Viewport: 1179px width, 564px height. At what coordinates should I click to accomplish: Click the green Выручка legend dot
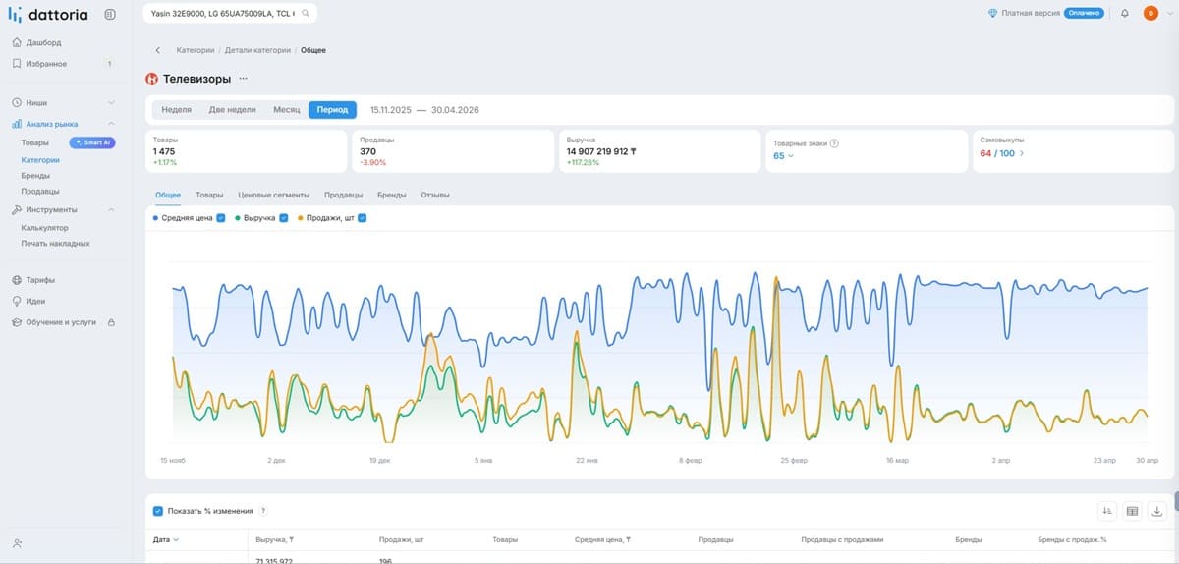(238, 218)
